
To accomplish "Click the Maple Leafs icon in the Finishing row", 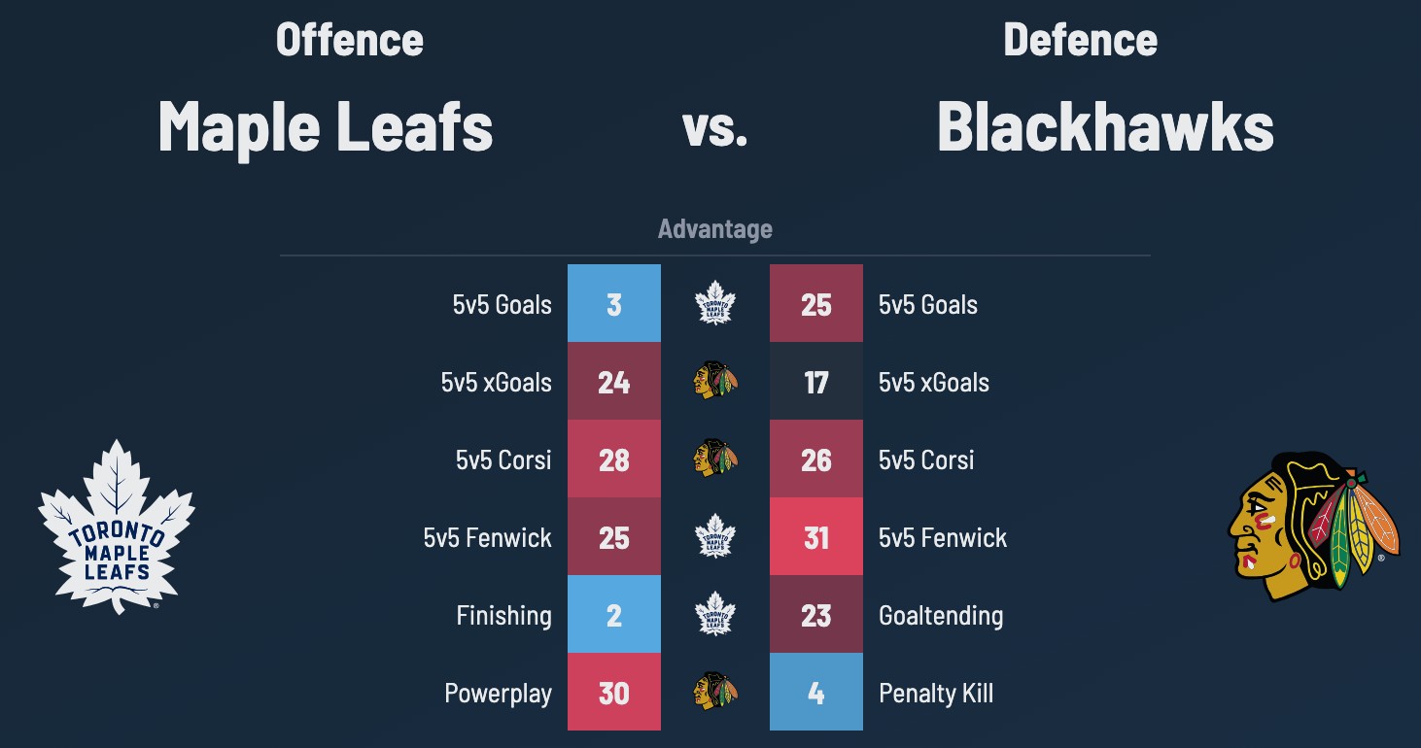I will pos(715,614).
